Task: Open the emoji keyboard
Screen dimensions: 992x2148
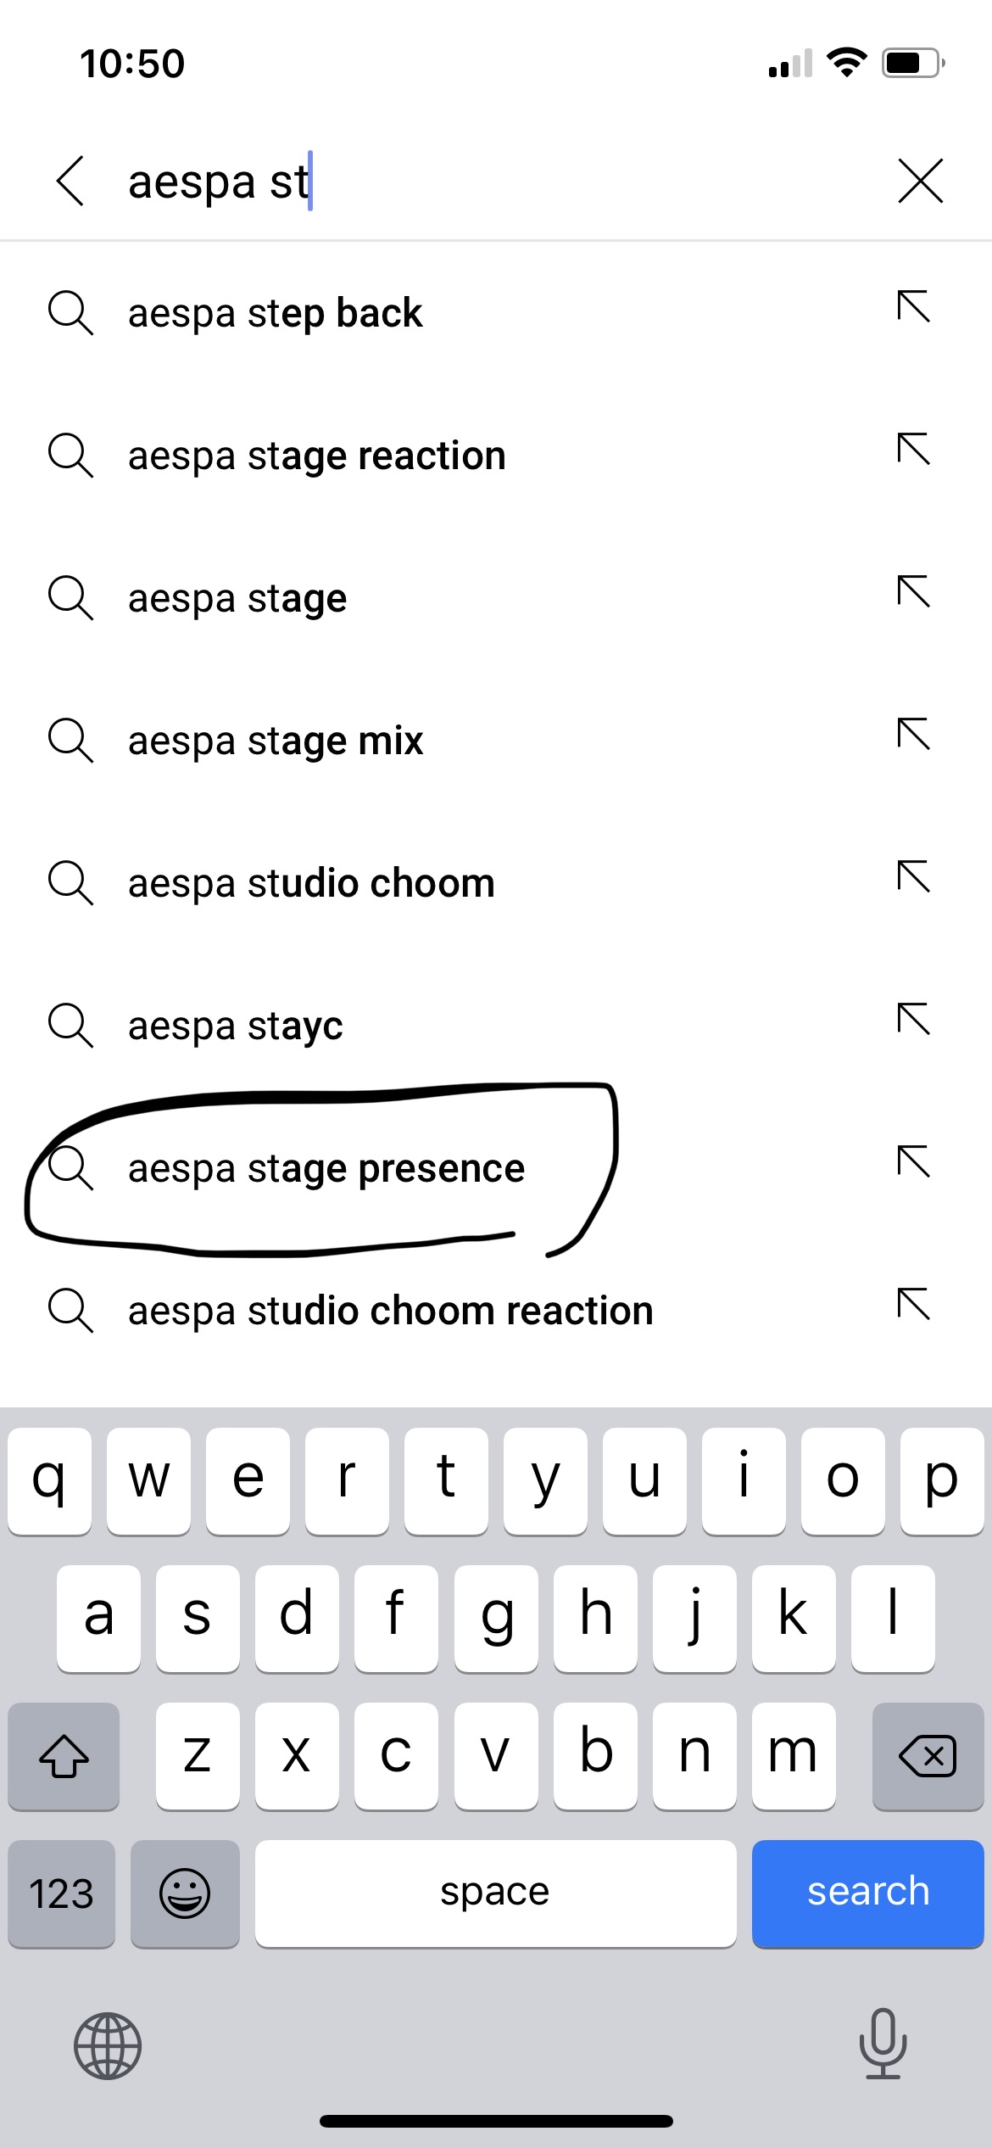Action: tap(185, 1893)
